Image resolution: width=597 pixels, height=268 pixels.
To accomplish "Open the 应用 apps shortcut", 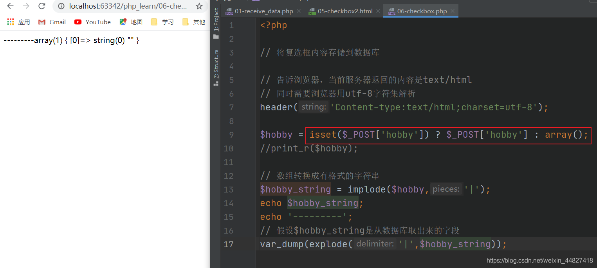I will [x=18, y=22].
